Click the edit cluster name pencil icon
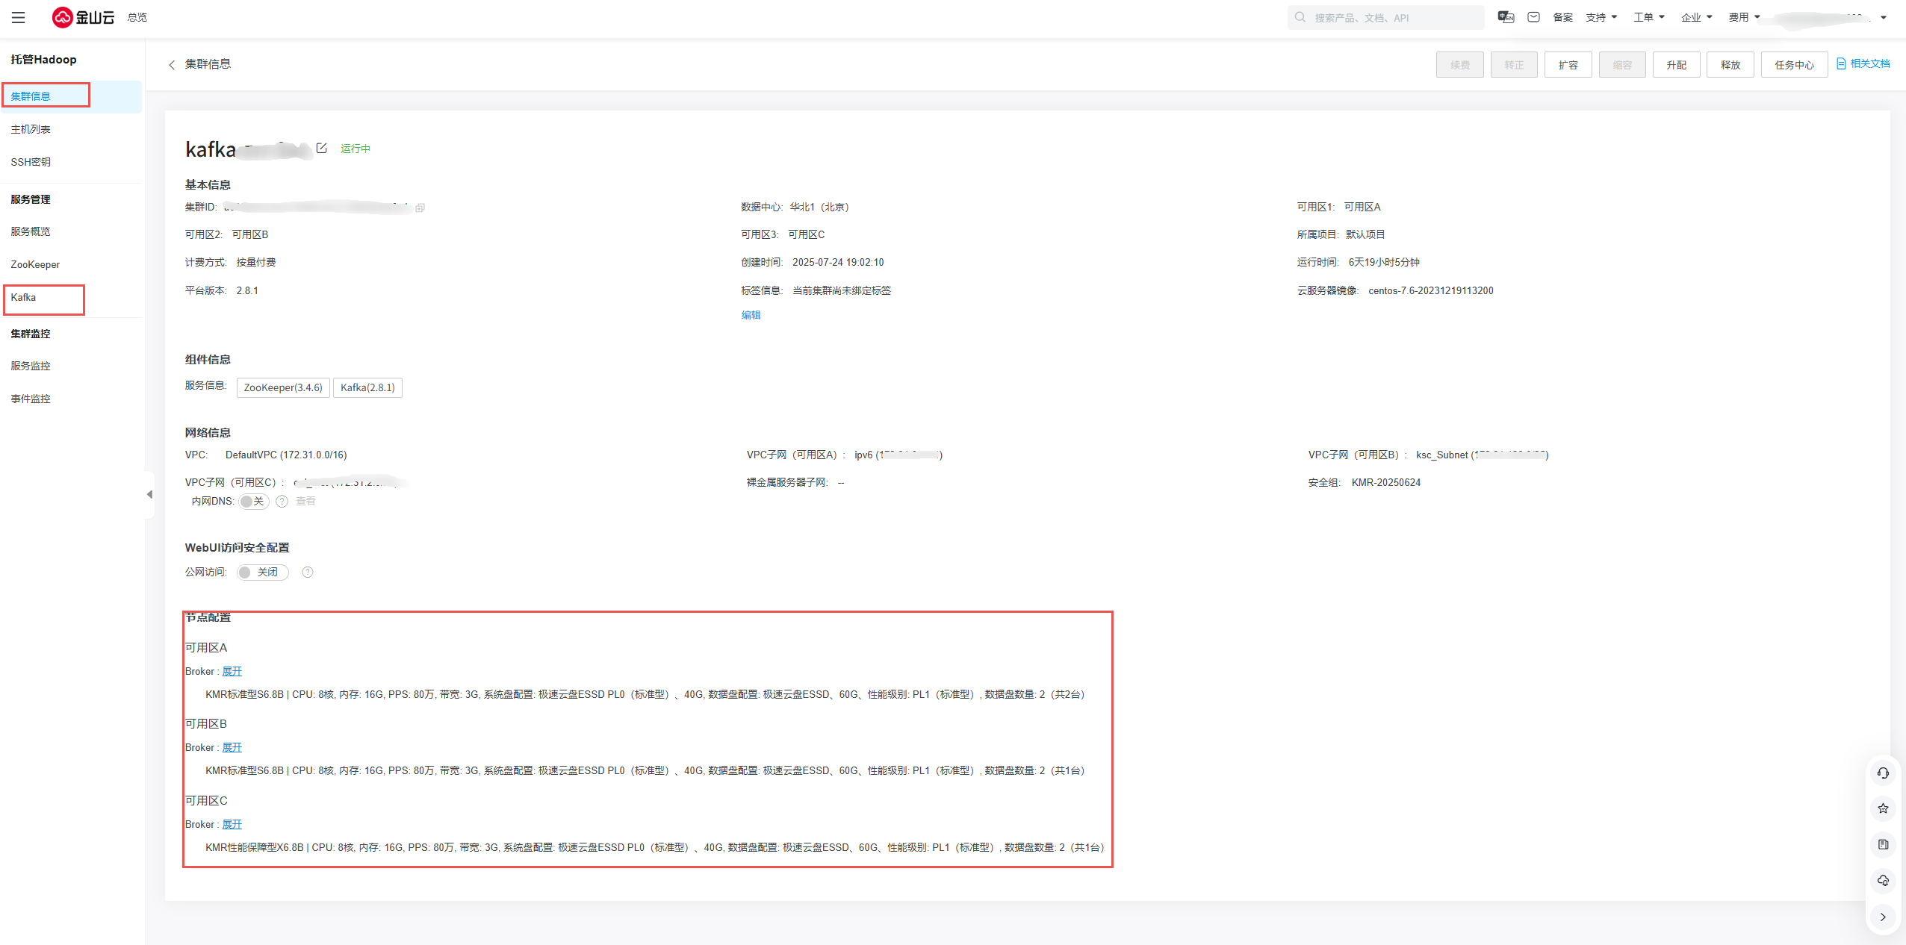The height and width of the screenshot is (945, 1906). [322, 148]
